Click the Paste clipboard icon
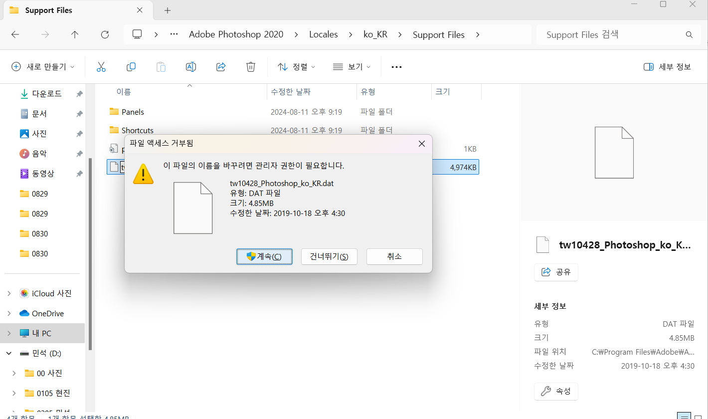The width and height of the screenshot is (708, 419). (161, 67)
